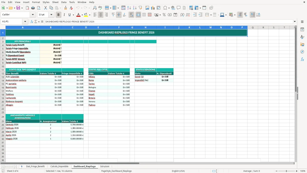Screen dimensions: 307x173
Task: Click the formula equals button
Action: pos(42,22)
